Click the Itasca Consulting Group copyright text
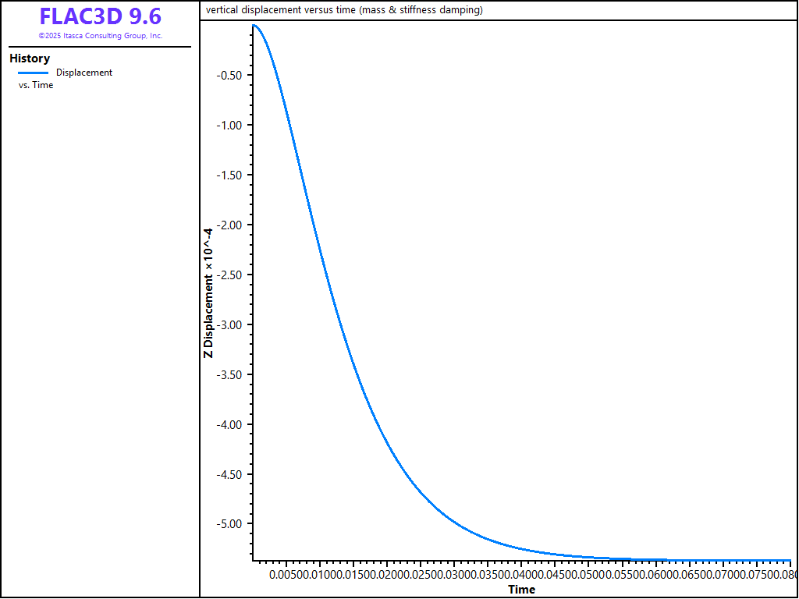Image resolution: width=799 pixels, height=599 pixels. [x=100, y=36]
